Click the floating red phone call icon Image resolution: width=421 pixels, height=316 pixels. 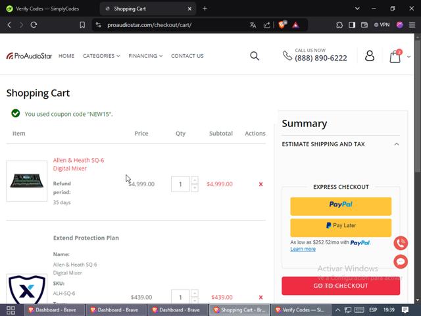[401, 243]
